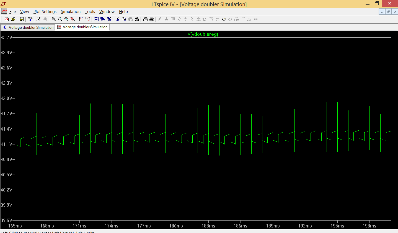Place an Inductor component icon

coord(192,19)
